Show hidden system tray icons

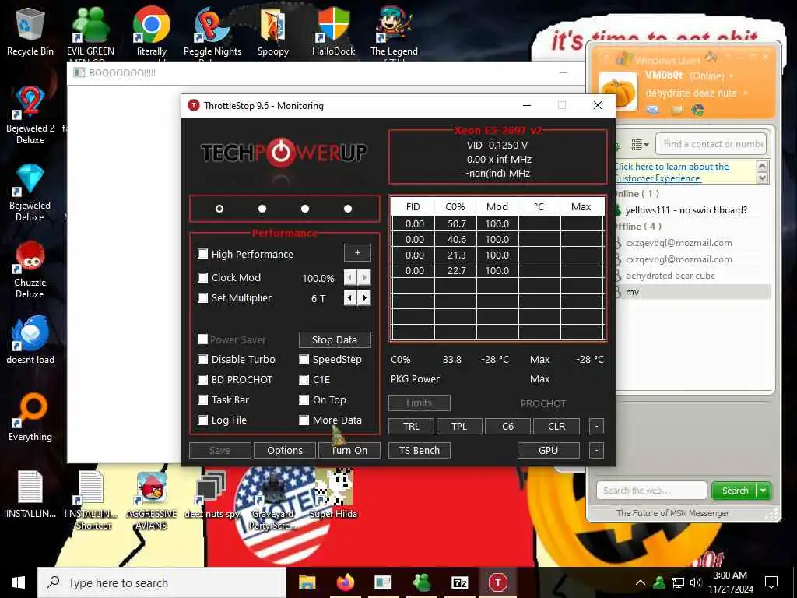coord(641,582)
